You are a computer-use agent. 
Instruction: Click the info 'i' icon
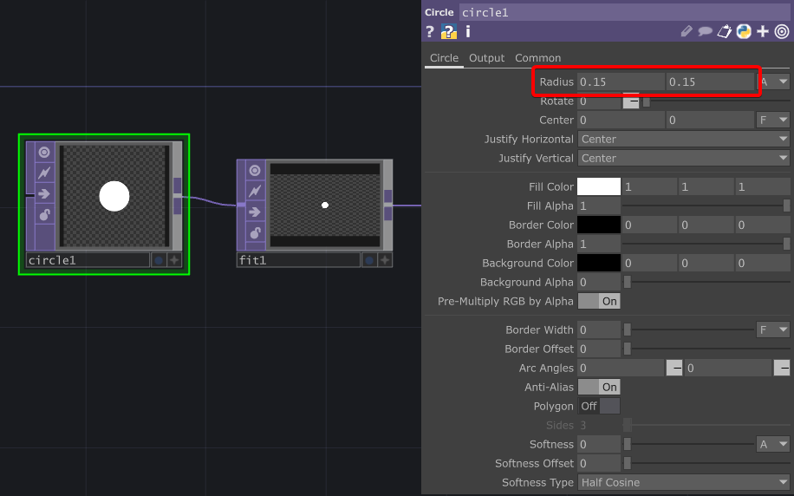[x=468, y=32]
